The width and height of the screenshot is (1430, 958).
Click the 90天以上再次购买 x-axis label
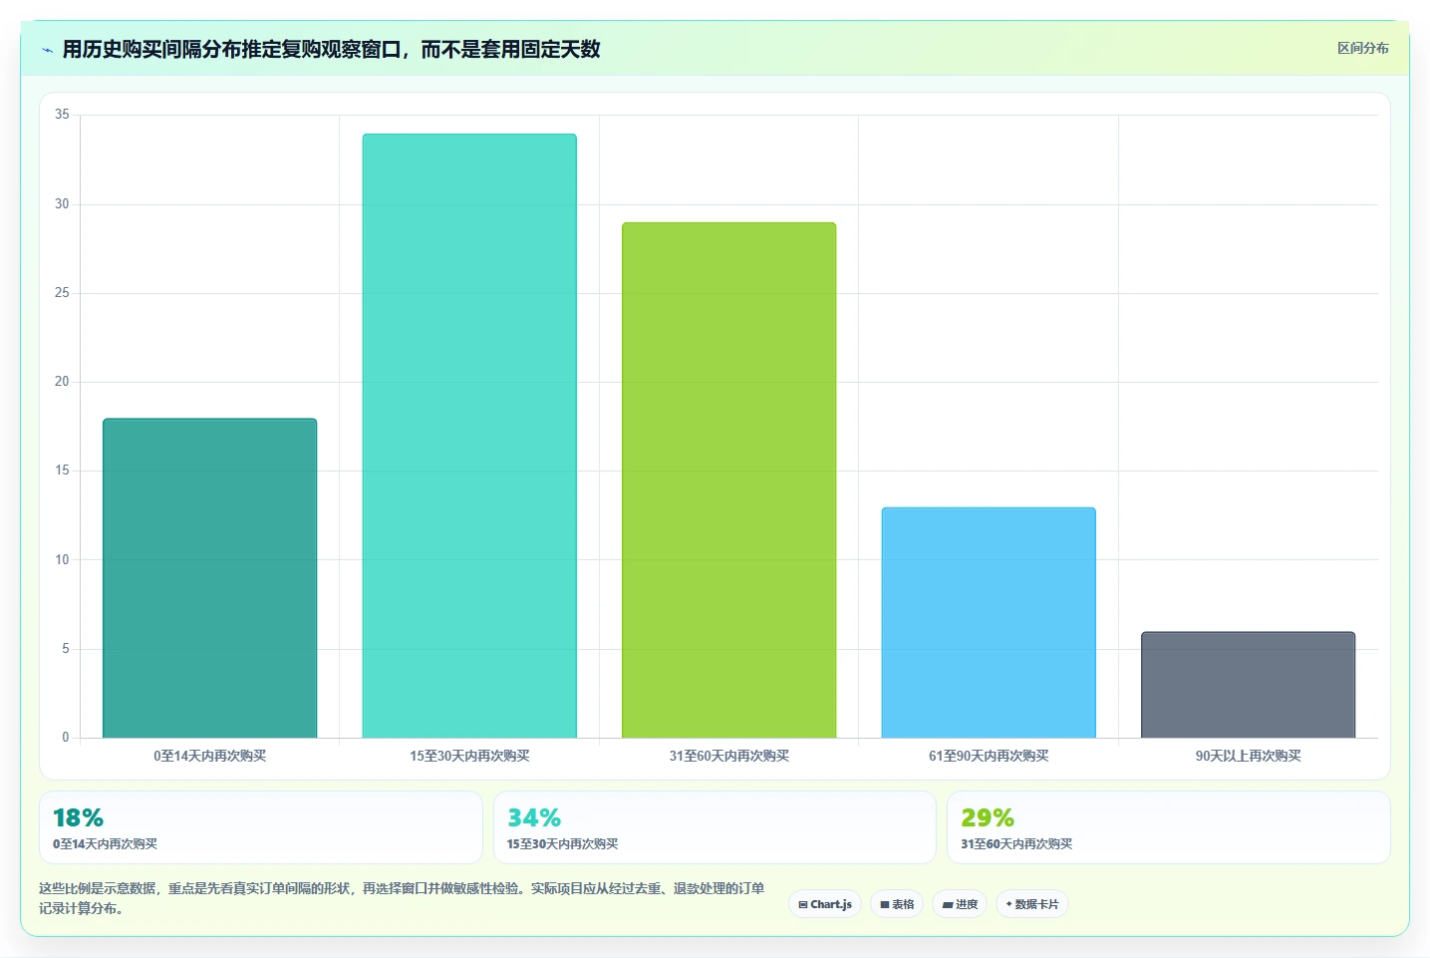pos(1249,756)
